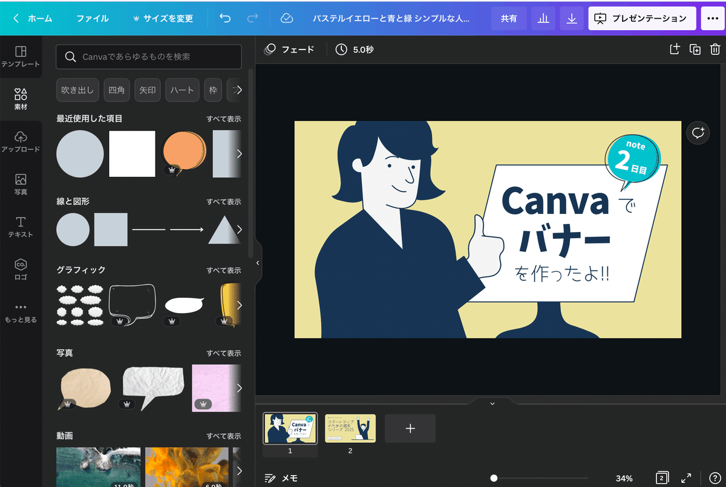This screenshot has width=726, height=487.
Task: Select page 1 thumbnail
Action: click(x=290, y=428)
